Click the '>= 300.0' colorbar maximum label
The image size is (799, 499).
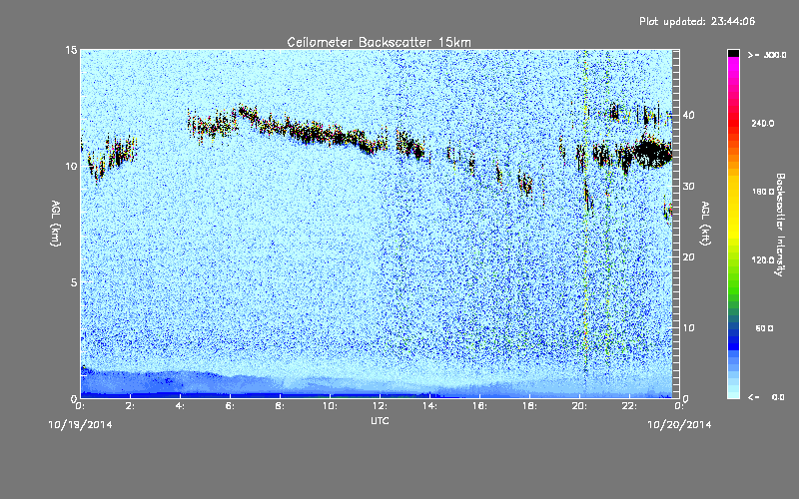click(767, 55)
